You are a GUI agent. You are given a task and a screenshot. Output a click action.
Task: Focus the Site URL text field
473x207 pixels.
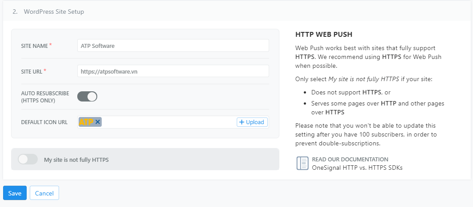[173, 71]
